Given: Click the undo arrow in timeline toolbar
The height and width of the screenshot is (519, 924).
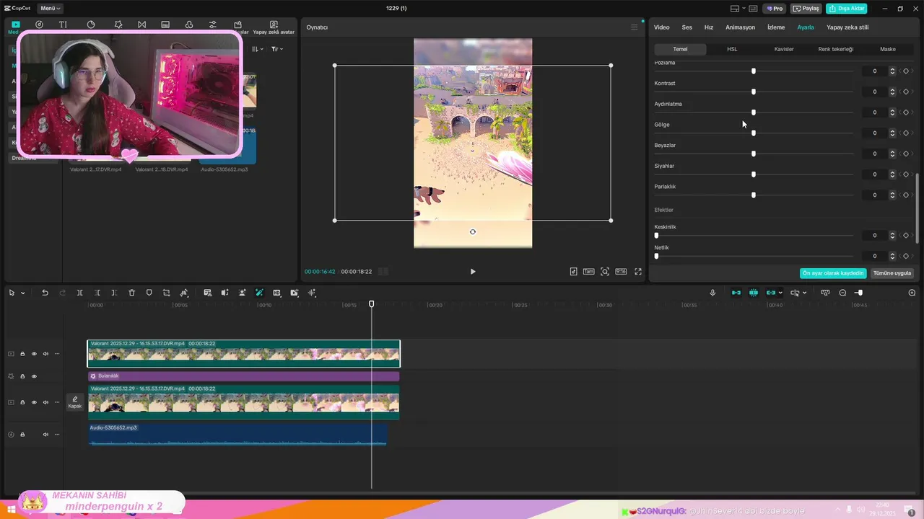Looking at the screenshot, I should coord(45,293).
